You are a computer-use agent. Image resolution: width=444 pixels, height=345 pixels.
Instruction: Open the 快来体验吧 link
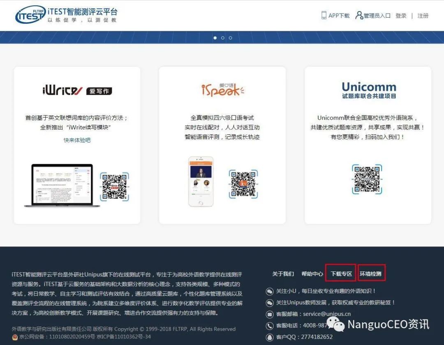[77, 140]
